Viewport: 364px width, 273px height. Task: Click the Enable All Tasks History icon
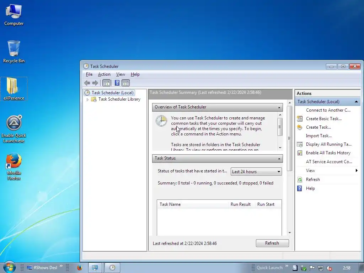pos(300,153)
